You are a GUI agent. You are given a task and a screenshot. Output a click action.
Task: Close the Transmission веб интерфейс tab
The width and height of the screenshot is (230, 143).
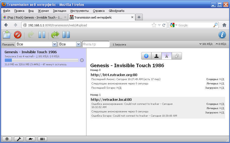pyautogui.click(x=132, y=17)
